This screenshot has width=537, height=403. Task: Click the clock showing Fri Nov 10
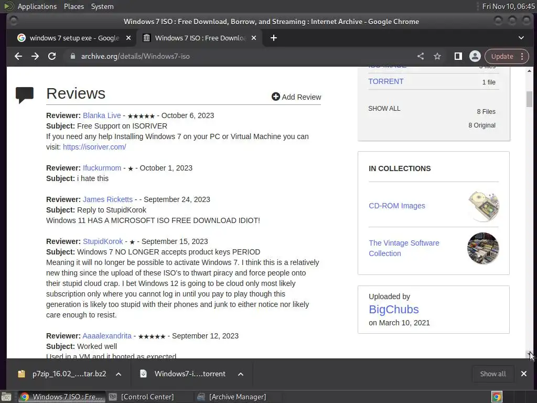[508, 6]
